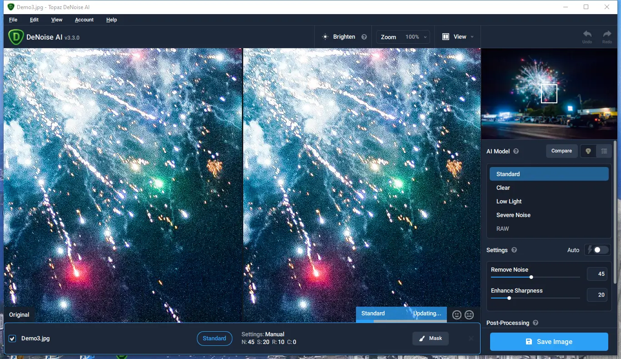Remove Demo3.jpg with the X icon

[471, 339]
